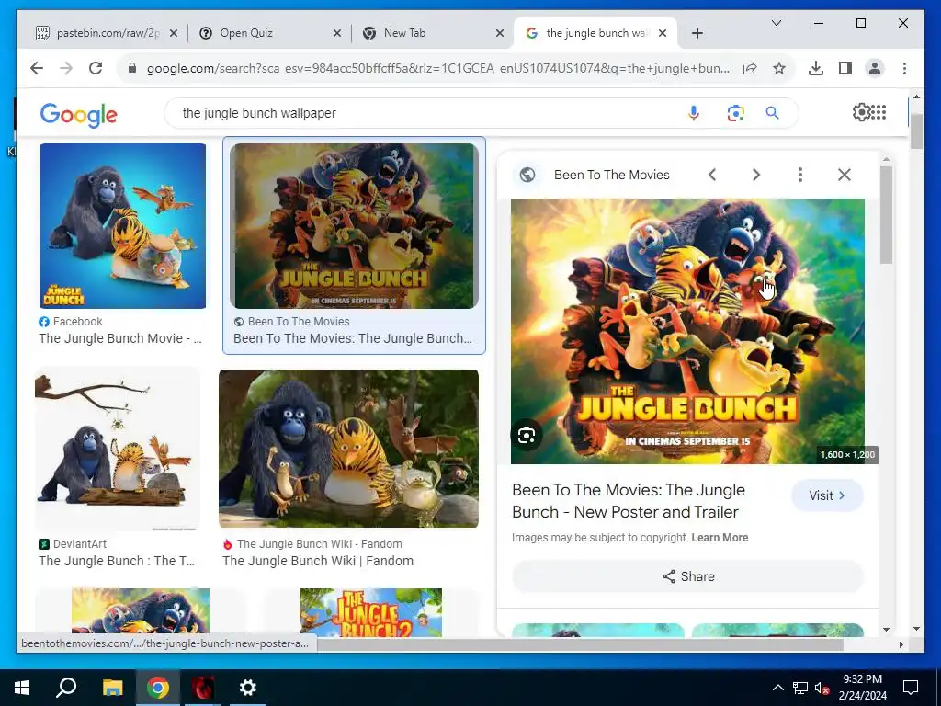Open Windows taskbar search
Screen dimensions: 941x706
[66, 688]
